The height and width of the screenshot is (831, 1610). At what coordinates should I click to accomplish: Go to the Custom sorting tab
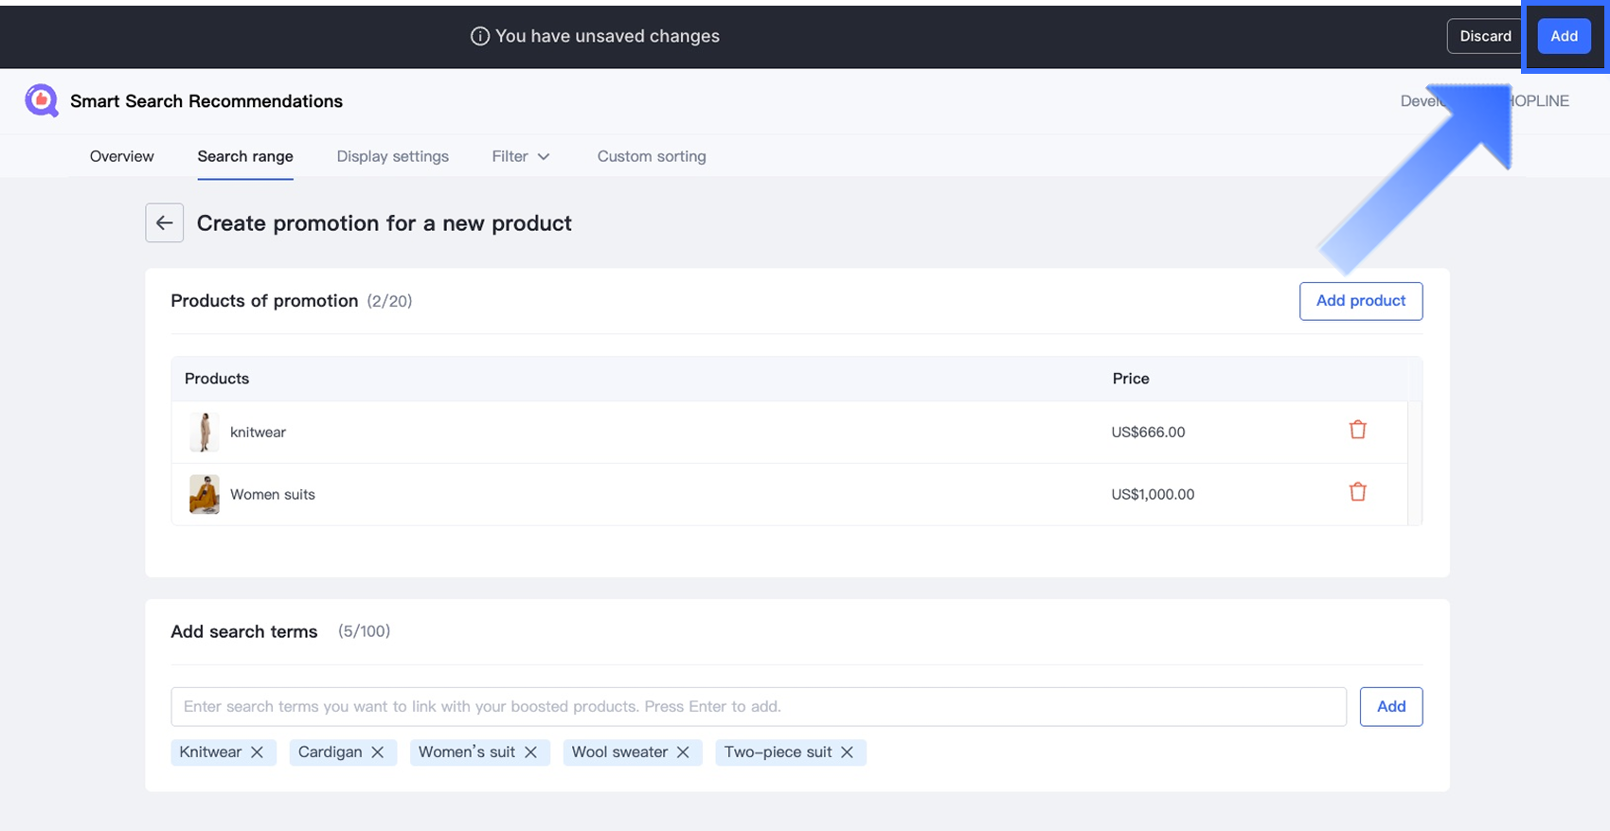(651, 156)
